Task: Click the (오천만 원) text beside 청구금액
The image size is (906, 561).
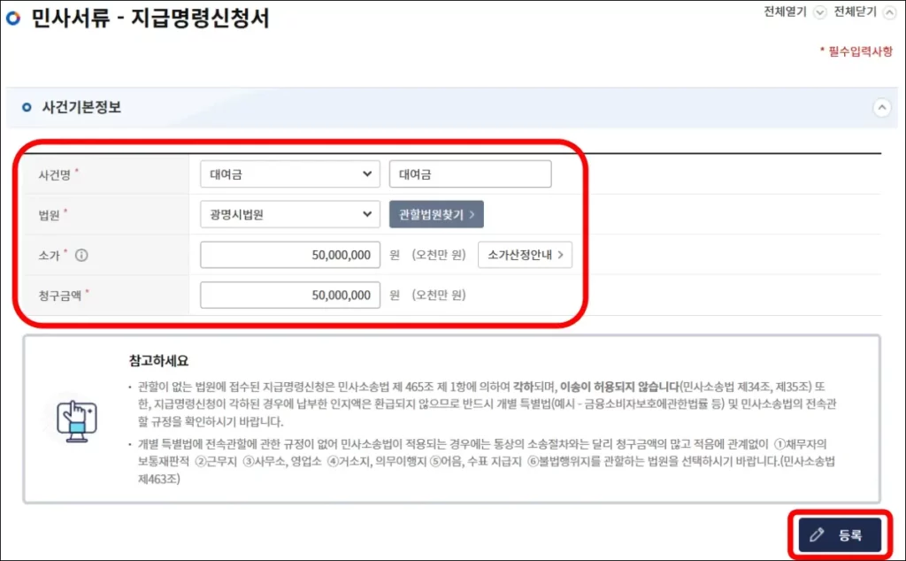Action: pos(439,296)
